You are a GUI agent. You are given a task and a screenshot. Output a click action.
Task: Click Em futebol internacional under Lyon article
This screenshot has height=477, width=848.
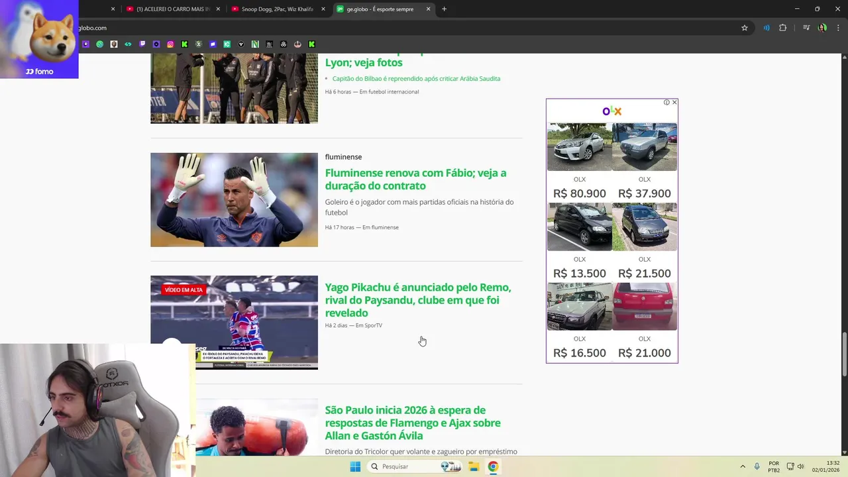[389, 91]
